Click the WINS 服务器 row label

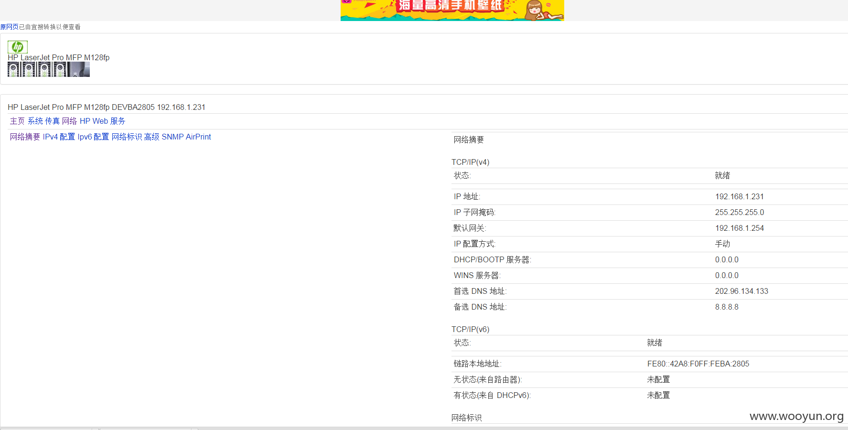(x=477, y=276)
